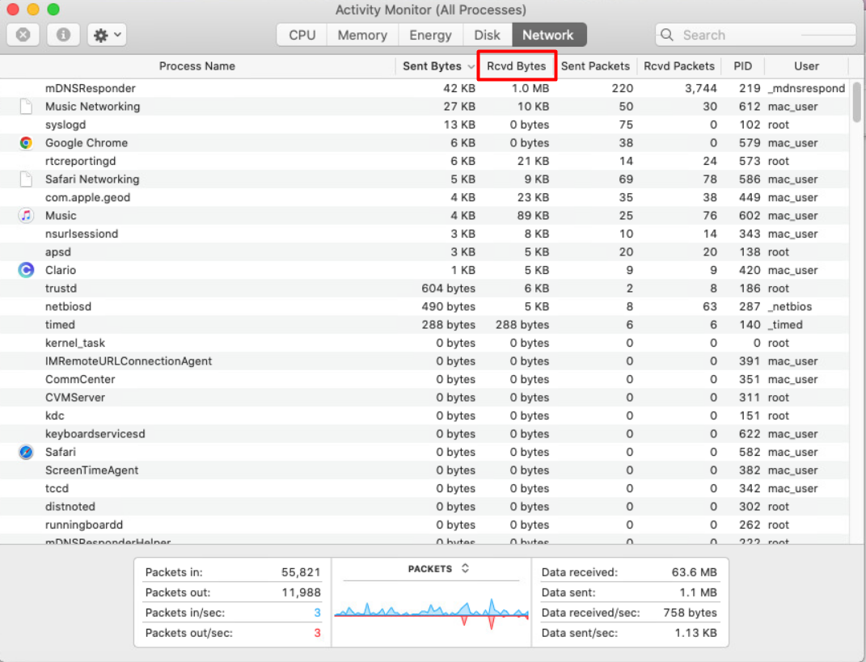Click the Music Networking document icon

pyautogui.click(x=25, y=106)
